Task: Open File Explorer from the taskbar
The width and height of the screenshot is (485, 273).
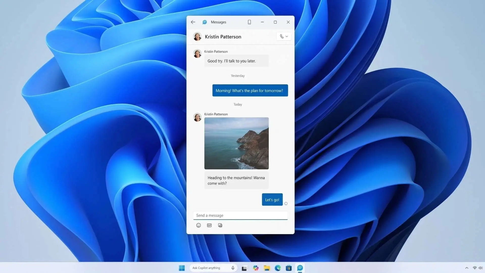Action: coord(267,268)
